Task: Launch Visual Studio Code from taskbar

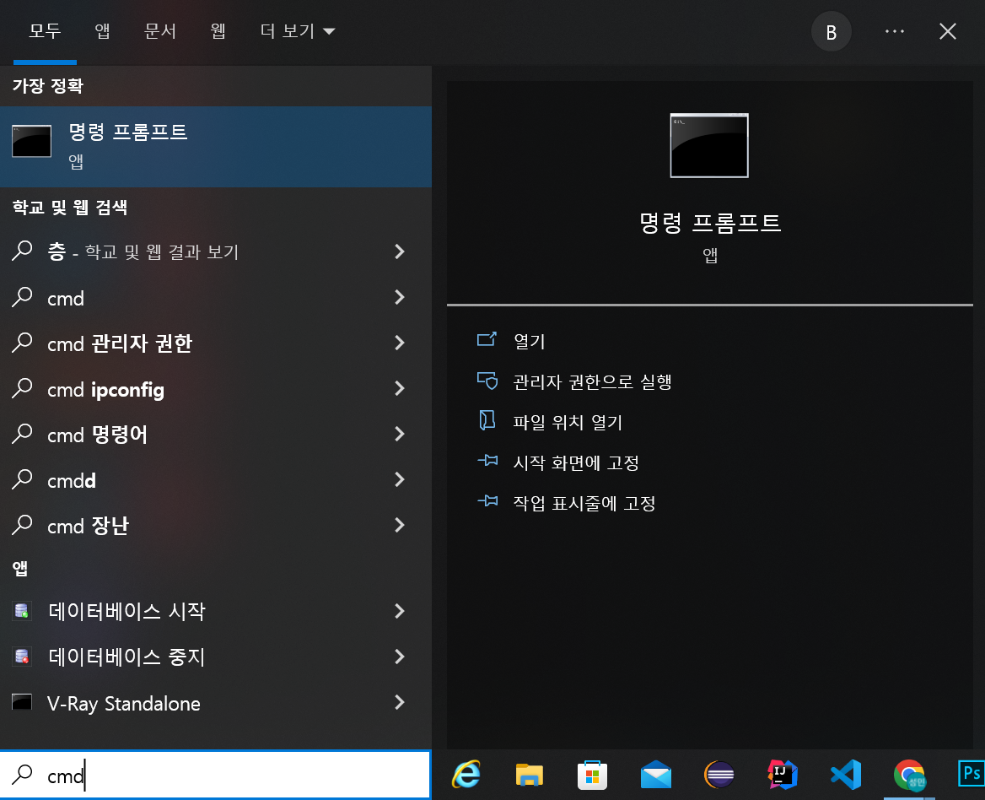Action: 846,774
